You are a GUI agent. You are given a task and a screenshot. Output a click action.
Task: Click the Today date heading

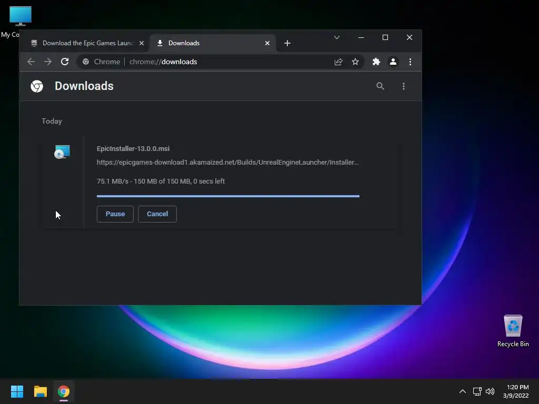pos(52,122)
